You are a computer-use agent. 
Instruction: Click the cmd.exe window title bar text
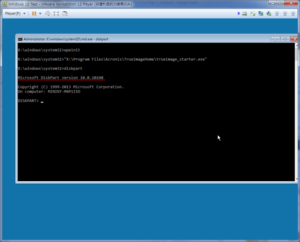pos(66,39)
